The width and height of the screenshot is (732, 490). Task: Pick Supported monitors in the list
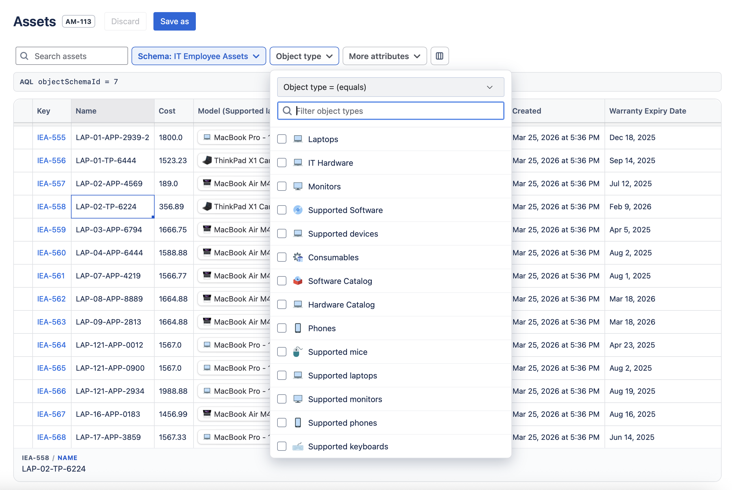(390, 399)
